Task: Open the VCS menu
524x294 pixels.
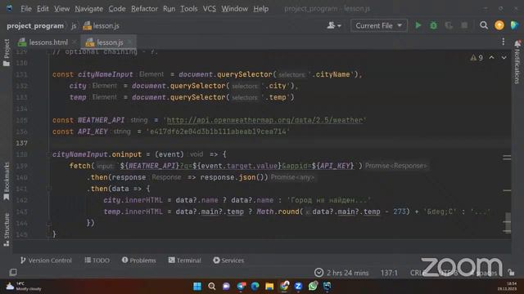Action: tap(210, 9)
